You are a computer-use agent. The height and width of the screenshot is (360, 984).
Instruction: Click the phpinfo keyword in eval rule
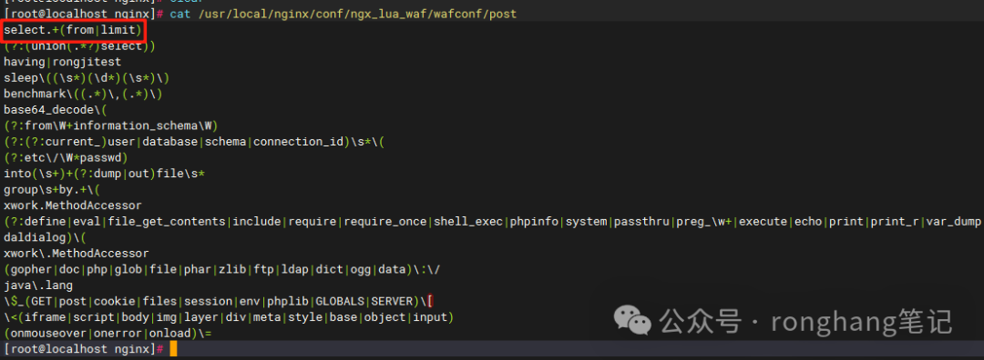click(x=534, y=222)
